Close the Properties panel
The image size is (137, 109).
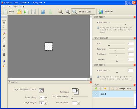tap(90, 82)
